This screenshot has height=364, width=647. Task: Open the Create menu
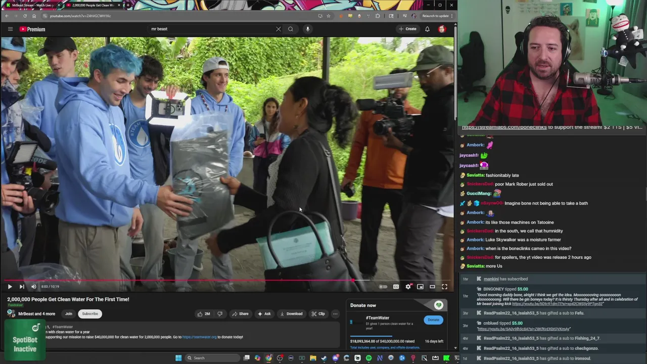[407, 29]
